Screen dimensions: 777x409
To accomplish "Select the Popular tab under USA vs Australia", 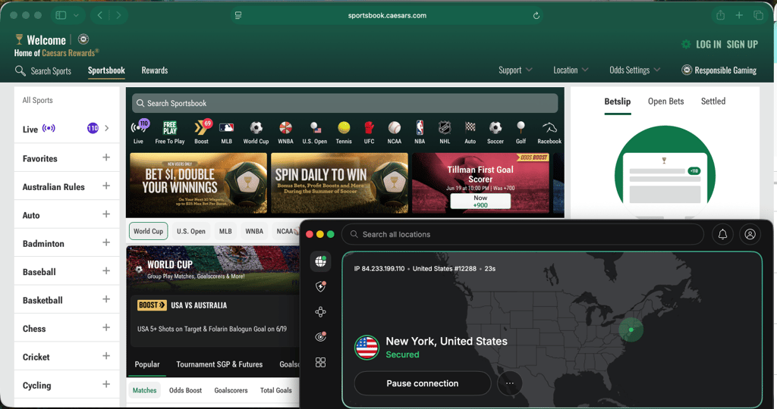I will [147, 364].
